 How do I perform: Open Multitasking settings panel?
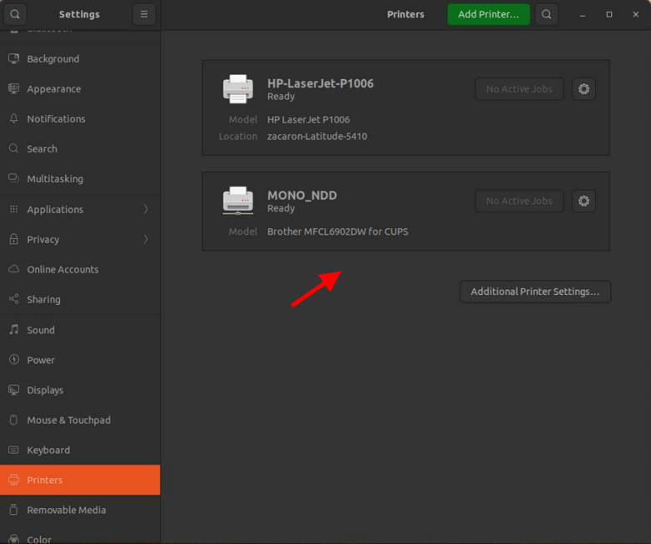[55, 179]
